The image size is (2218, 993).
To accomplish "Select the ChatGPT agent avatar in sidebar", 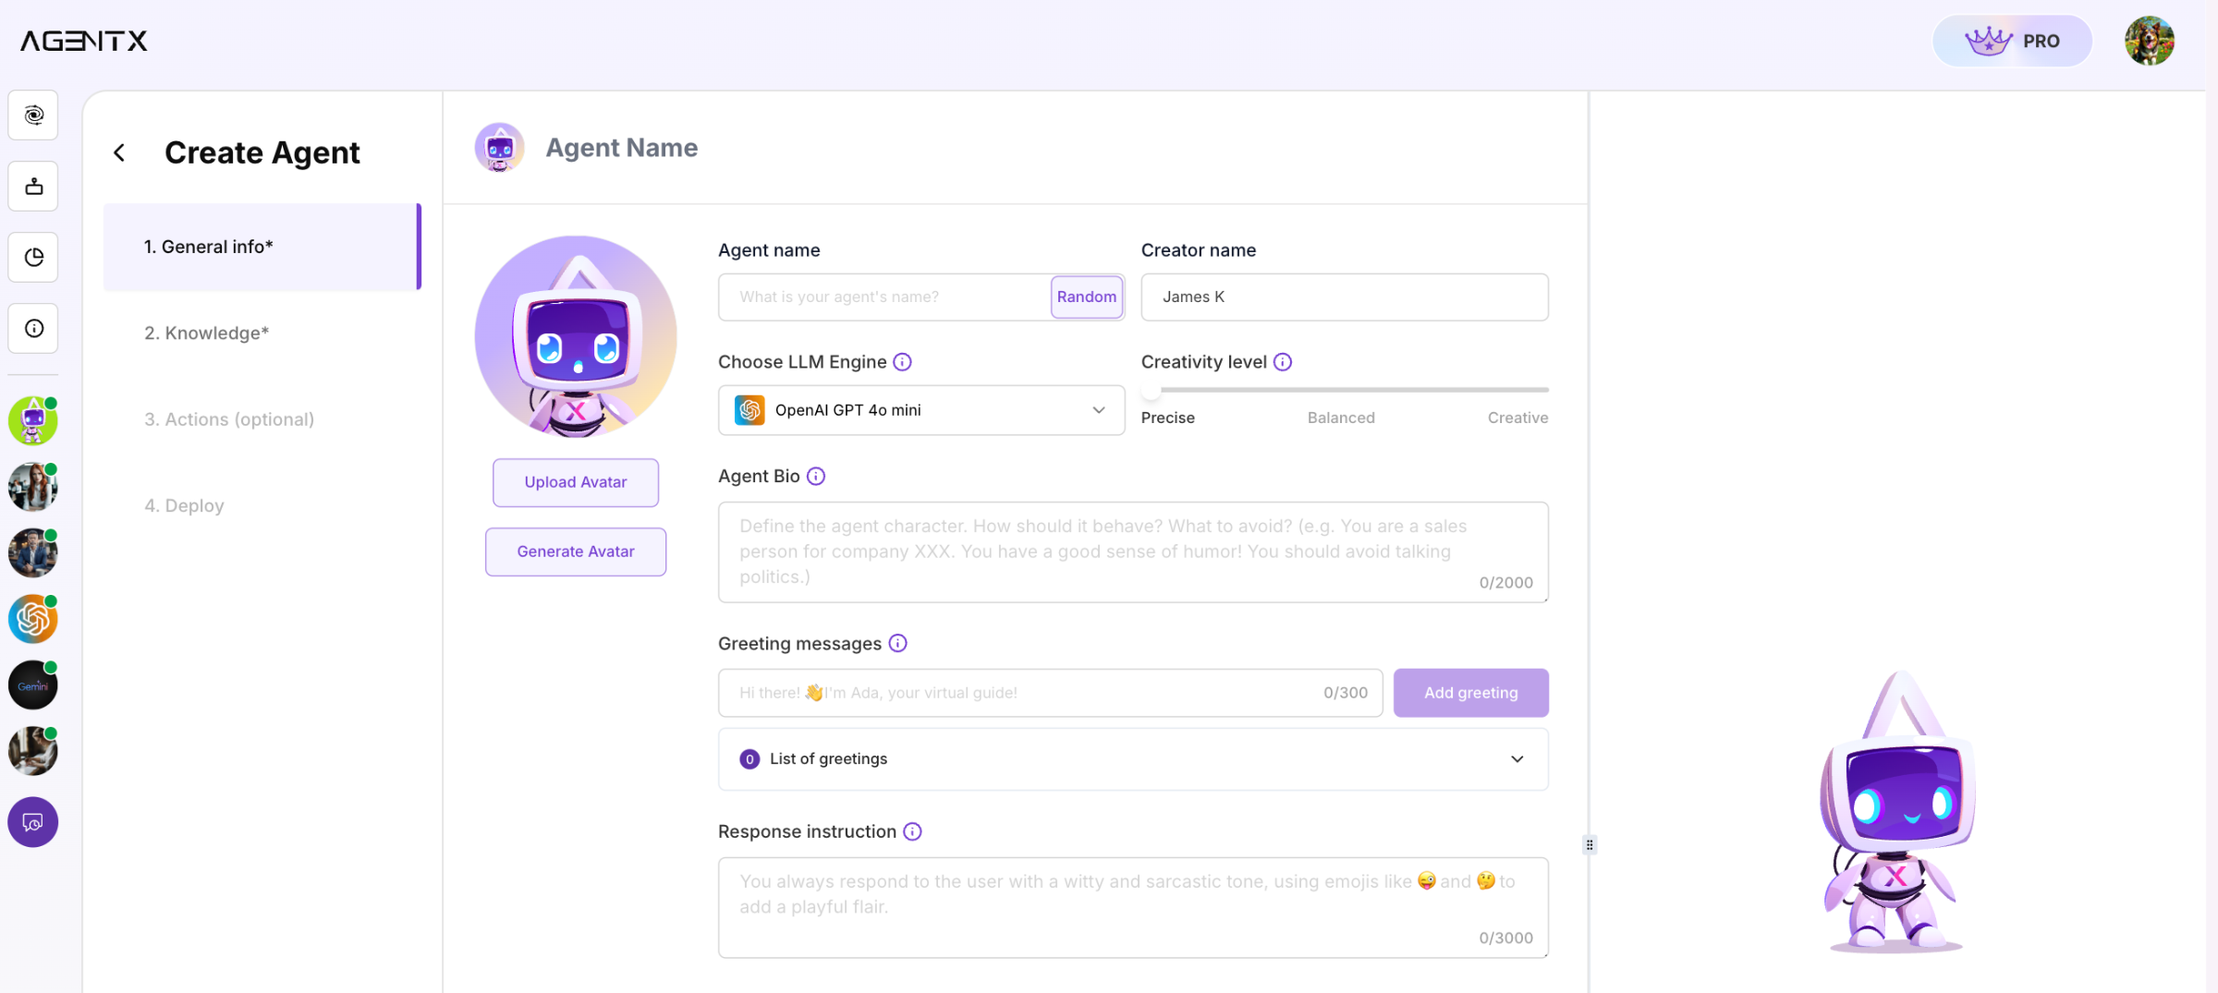I will coord(32,619).
